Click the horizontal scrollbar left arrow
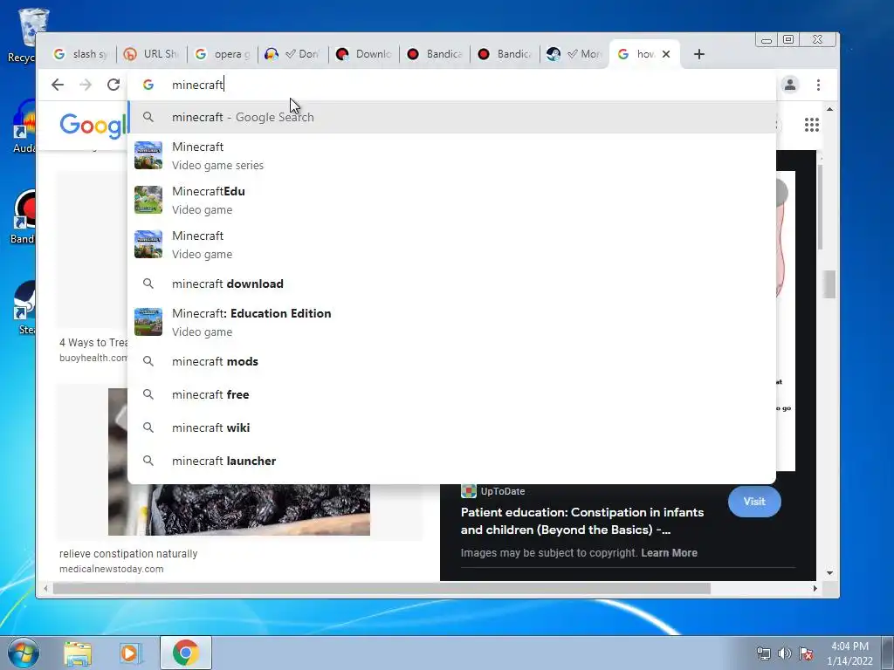This screenshot has height=670, width=894. pos(45,589)
